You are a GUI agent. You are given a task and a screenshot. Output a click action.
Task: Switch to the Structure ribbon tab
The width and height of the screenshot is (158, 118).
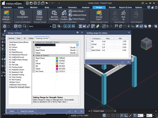point(8,7)
